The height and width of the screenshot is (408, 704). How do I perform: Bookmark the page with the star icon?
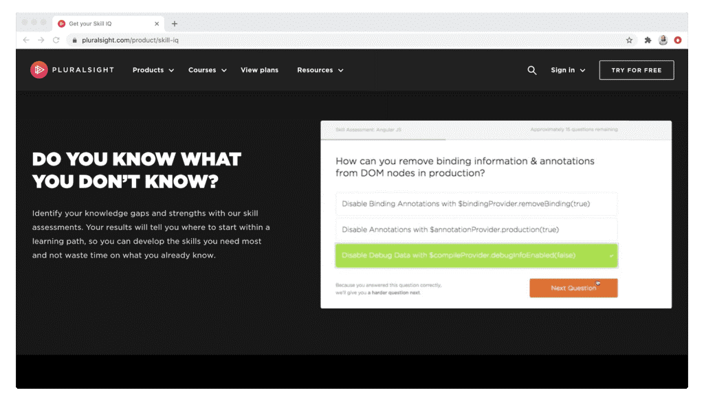click(629, 40)
